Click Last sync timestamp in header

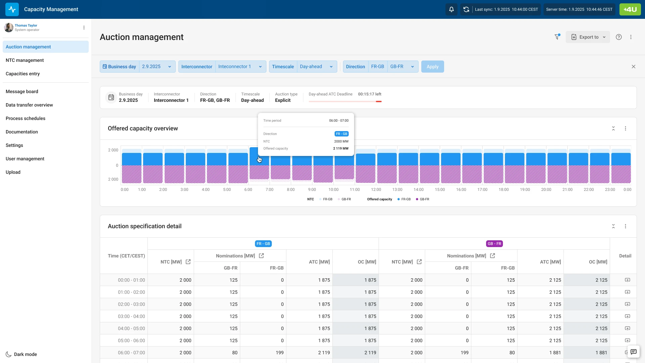pos(506,9)
